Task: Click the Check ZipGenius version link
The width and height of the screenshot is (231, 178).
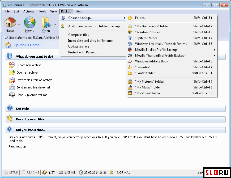Action: [32, 95]
